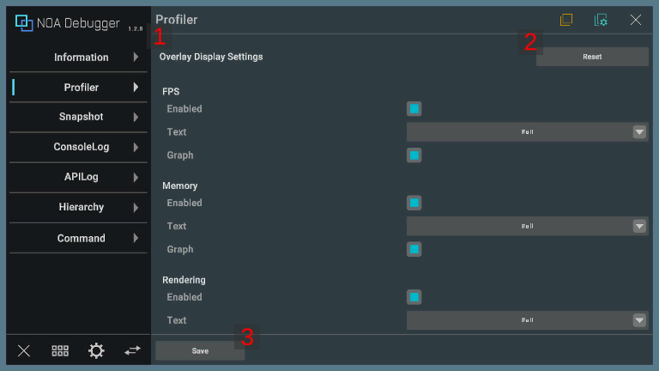Viewport: 659px width, 371px height.
Task: Close the debugger with top-right X
Action: [x=636, y=20]
